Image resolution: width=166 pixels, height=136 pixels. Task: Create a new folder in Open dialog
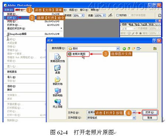pos(134,48)
